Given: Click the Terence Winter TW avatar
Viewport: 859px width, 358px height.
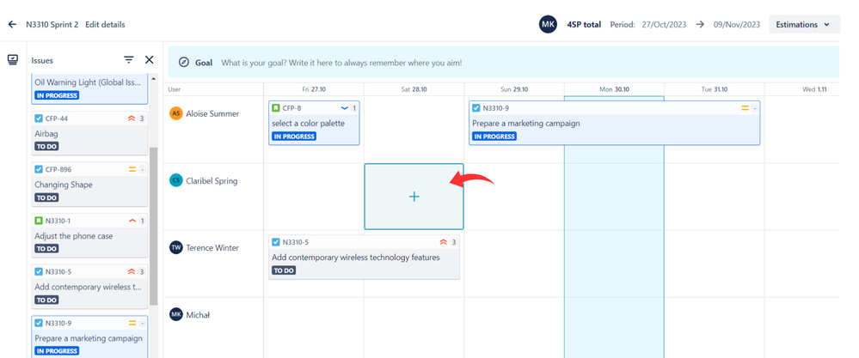Looking at the screenshot, I should click(176, 247).
